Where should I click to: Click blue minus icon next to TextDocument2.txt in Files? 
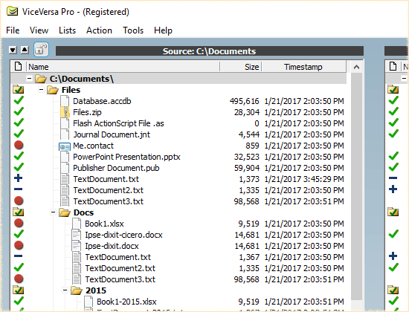[19, 189]
